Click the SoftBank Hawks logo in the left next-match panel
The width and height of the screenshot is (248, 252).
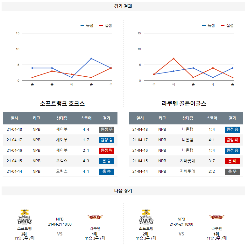pyautogui.click(x=25, y=217)
